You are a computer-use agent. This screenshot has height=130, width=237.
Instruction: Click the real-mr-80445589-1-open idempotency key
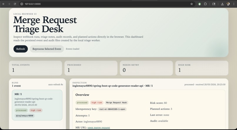(x=112, y=109)
